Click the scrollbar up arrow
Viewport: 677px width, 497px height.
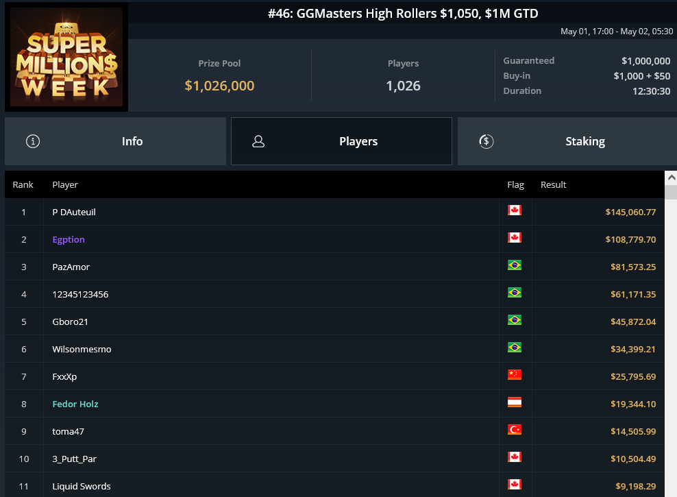point(672,178)
